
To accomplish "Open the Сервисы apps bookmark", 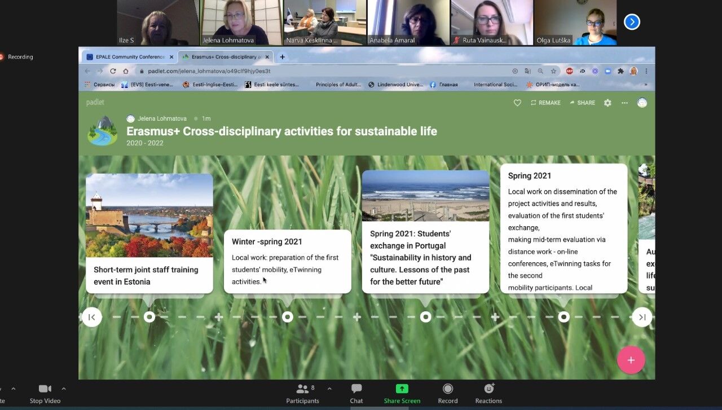I will click(x=99, y=85).
